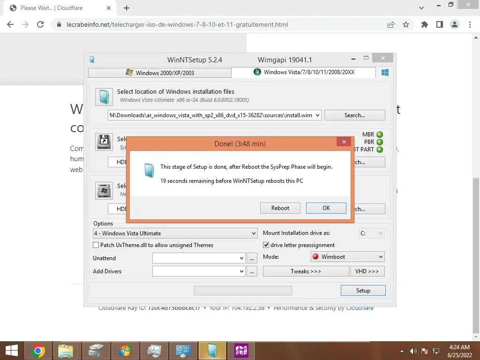Open the VHD >>> options
The image size is (480, 360).
367,271
